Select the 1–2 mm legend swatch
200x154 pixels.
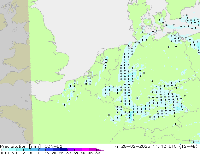[x=20, y=150]
